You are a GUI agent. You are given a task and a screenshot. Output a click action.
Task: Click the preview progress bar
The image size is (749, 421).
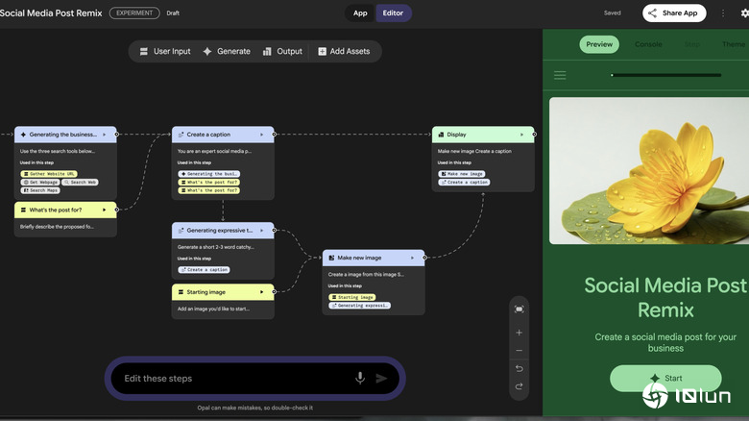pos(665,75)
